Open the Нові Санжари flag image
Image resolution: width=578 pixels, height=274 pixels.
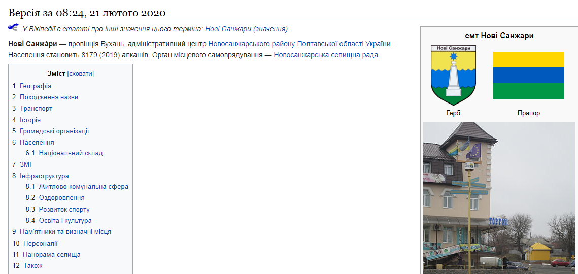coord(528,75)
